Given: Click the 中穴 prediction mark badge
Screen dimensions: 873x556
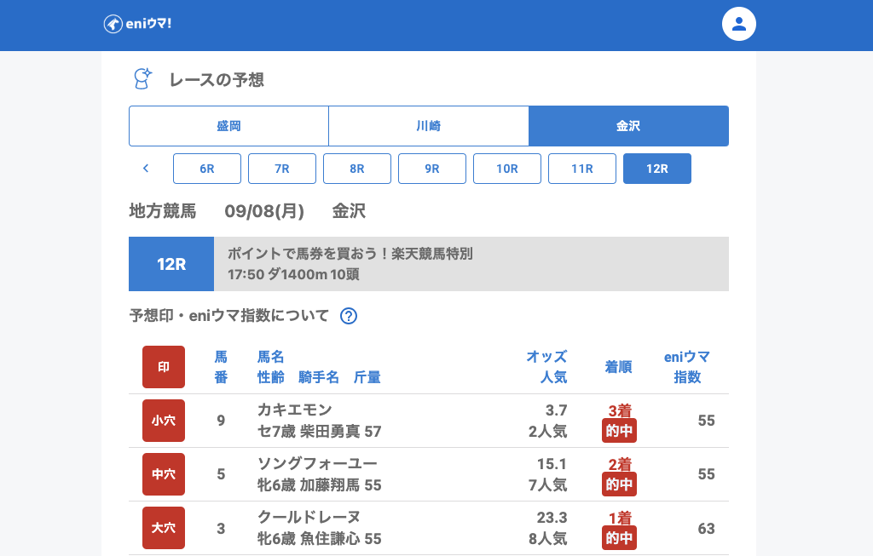Looking at the screenshot, I should click(164, 474).
